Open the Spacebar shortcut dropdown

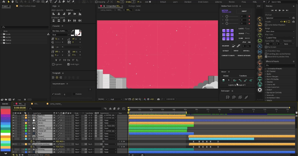pyautogui.click(x=278, y=18)
